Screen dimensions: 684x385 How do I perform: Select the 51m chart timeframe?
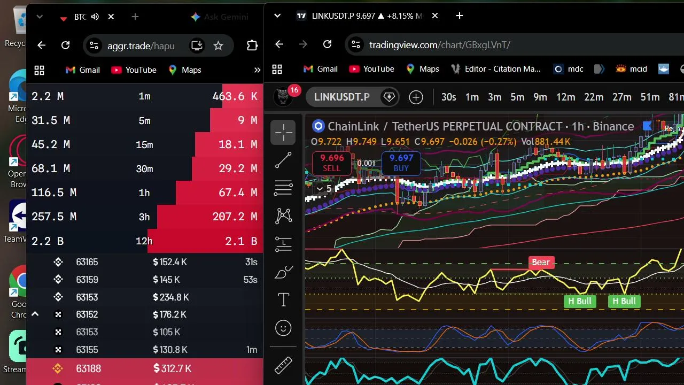coord(650,97)
